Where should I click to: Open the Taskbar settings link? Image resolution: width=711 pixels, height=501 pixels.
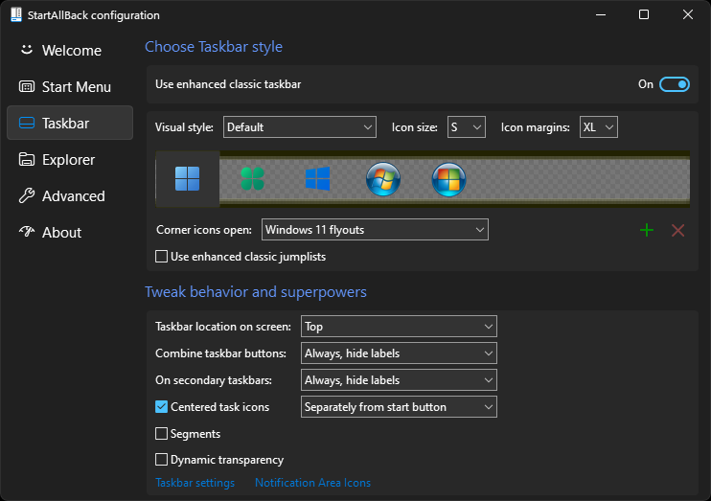(x=195, y=483)
